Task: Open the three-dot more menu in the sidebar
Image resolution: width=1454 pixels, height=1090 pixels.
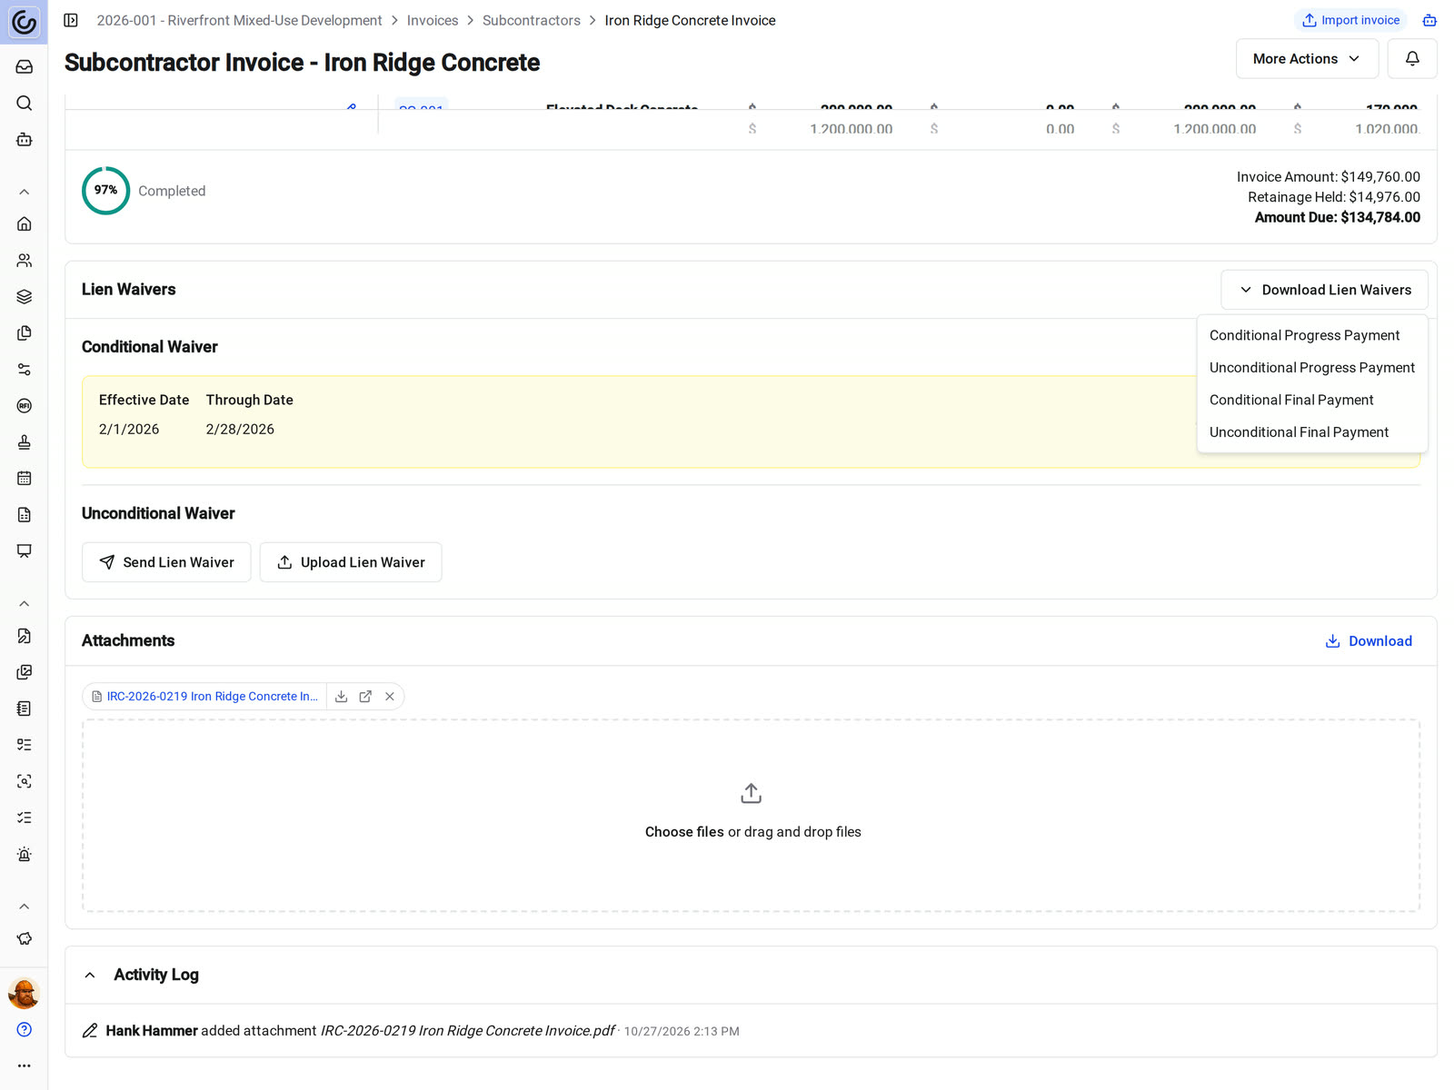Action: 25,1065
